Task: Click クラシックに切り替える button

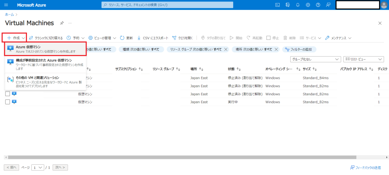Action: [46, 38]
